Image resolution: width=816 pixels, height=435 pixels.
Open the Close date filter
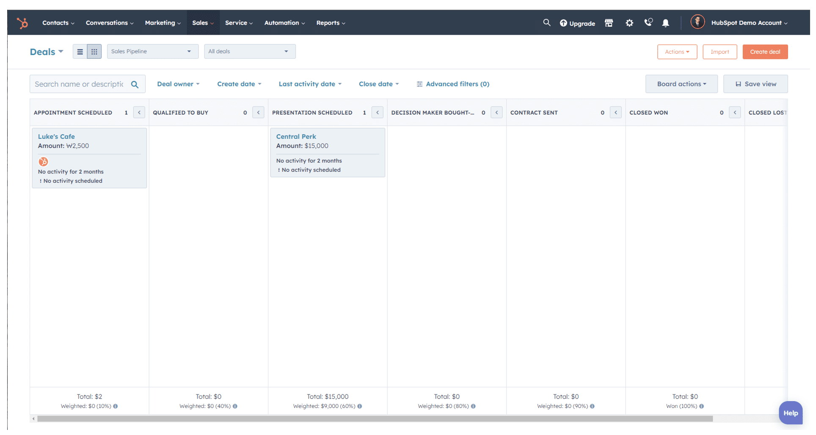pyautogui.click(x=379, y=84)
